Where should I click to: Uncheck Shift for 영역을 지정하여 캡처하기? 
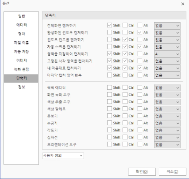click(110, 54)
